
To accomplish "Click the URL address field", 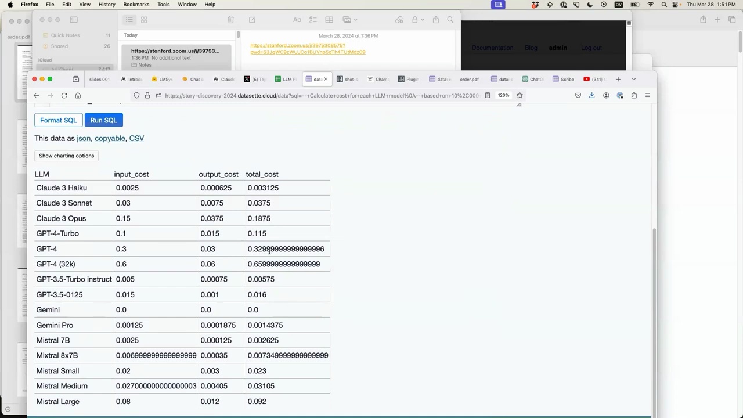I will pos(322,95).
